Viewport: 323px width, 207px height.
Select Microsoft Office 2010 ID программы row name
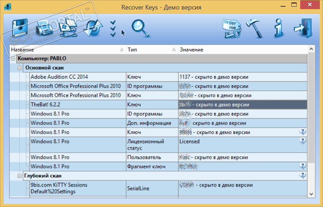(x=78, y=86)
